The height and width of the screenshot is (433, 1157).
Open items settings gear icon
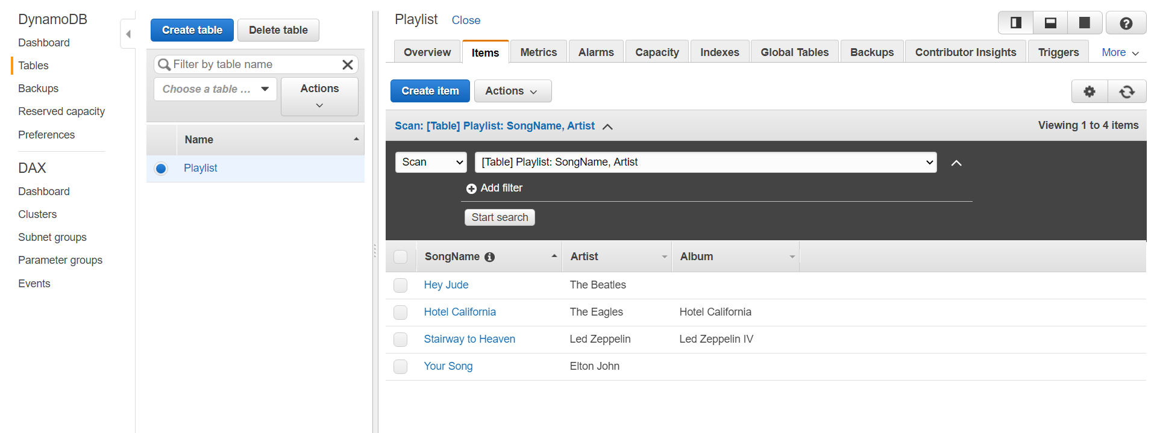click(1090, 92)
